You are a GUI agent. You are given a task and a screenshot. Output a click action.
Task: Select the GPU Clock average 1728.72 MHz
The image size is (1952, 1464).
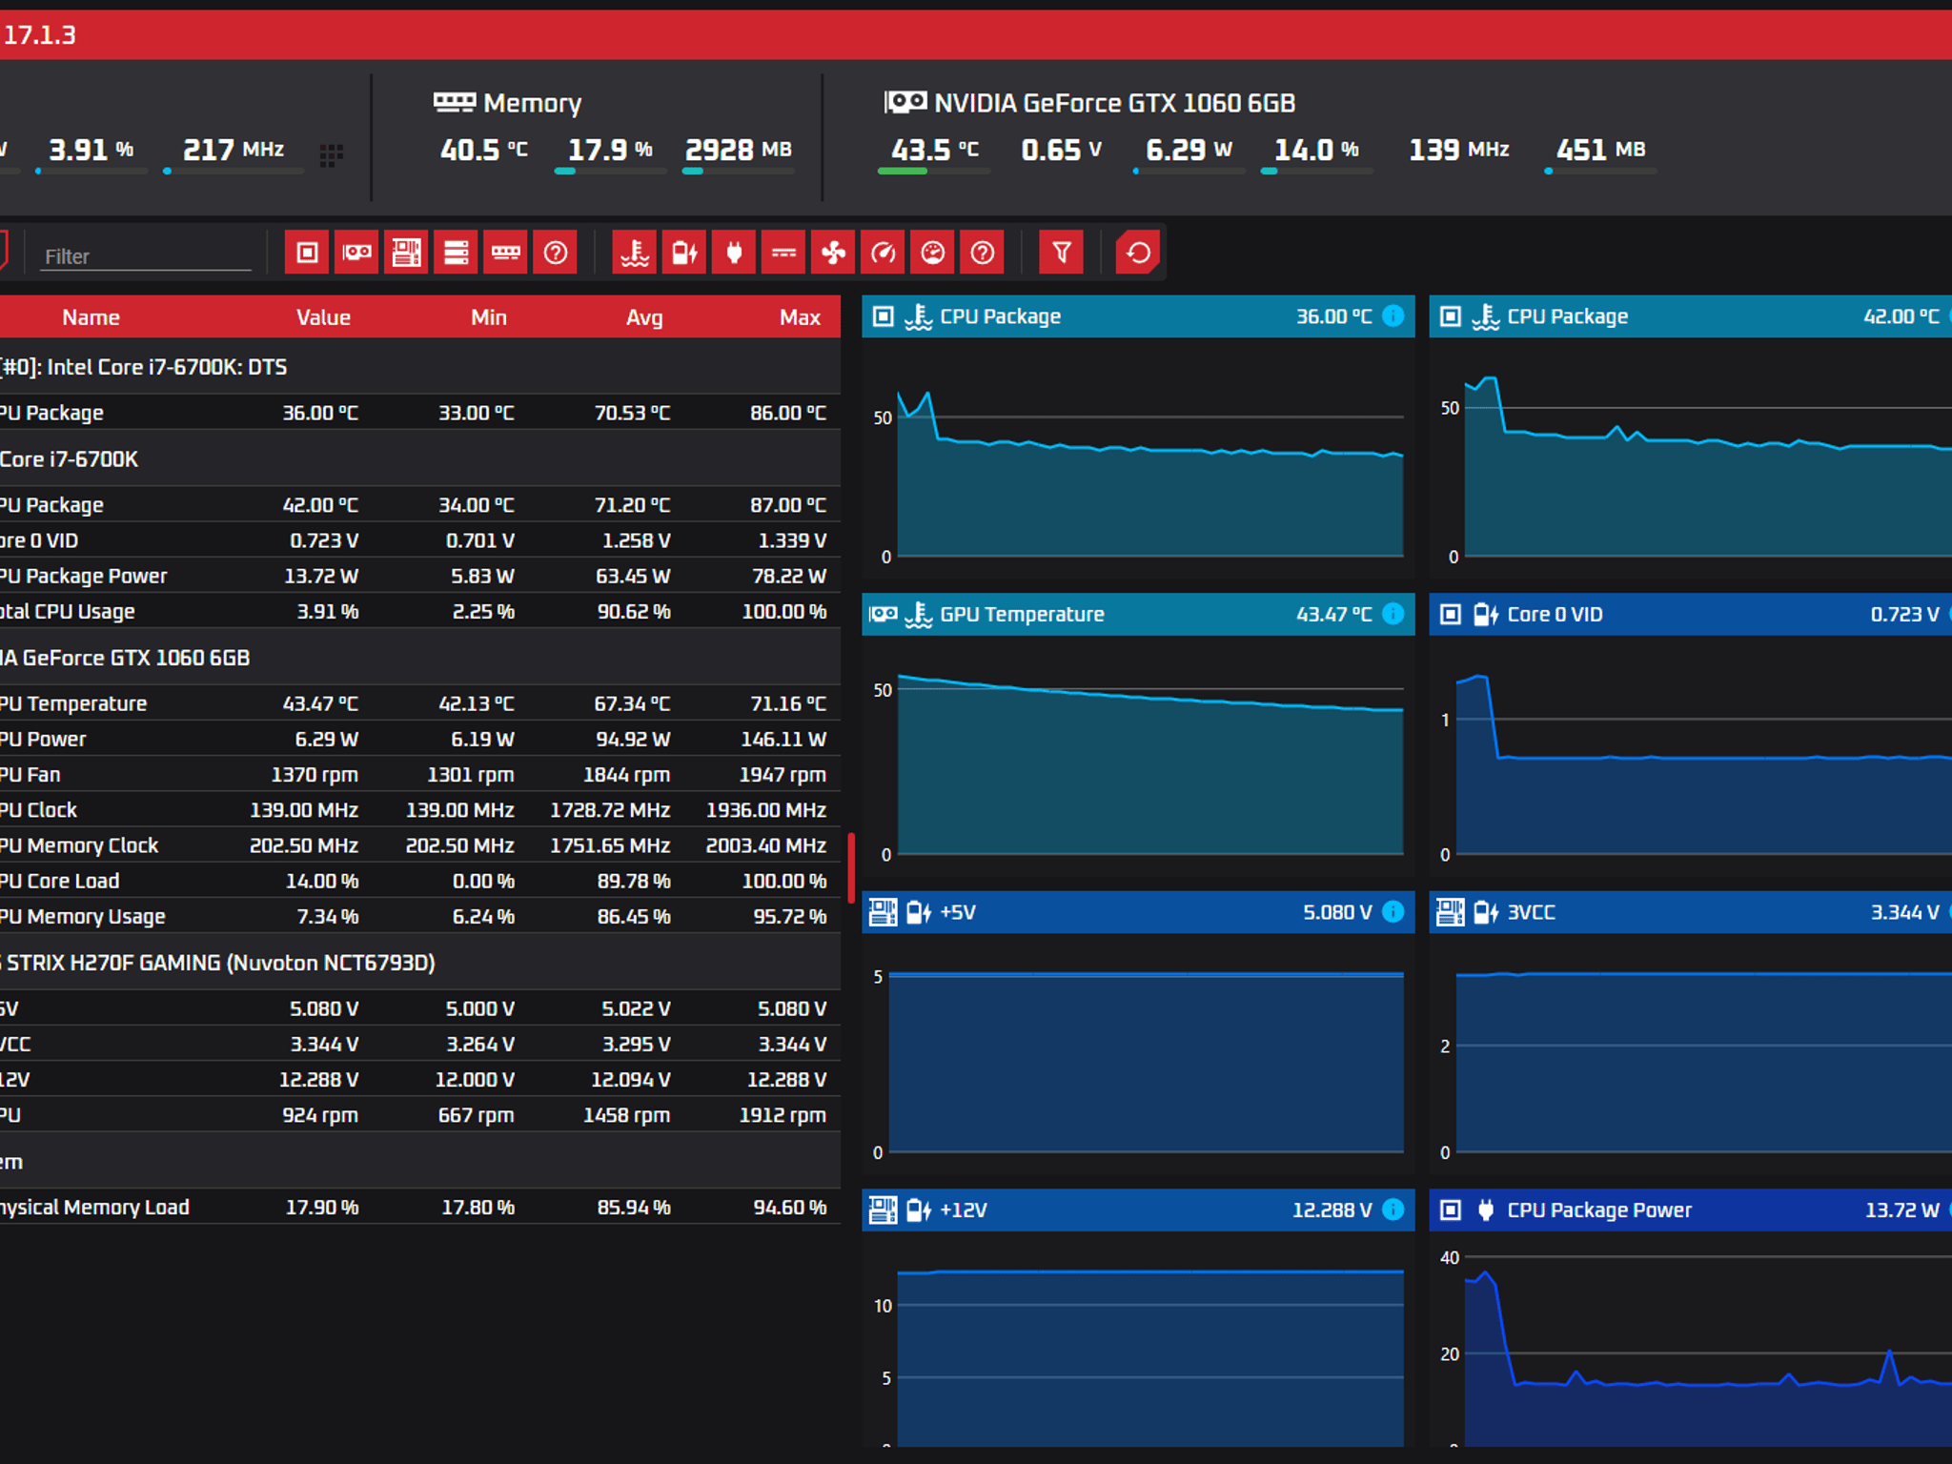coord(610,810)
